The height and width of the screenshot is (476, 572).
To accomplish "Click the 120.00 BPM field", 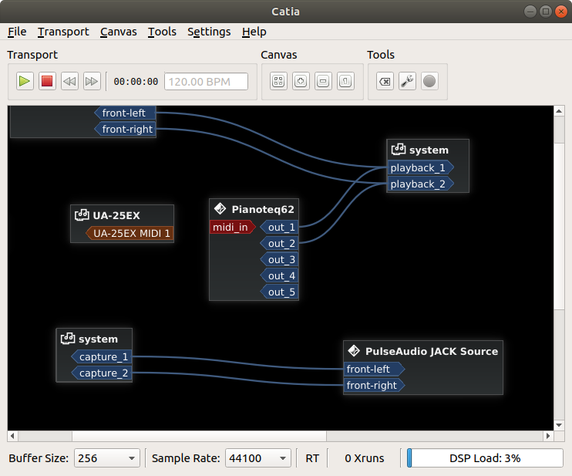I will point(206,82).
